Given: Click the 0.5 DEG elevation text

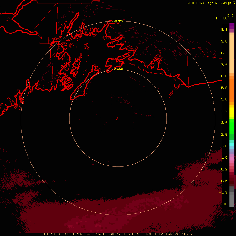Looking at the screenshot, I should pos(131,234).
